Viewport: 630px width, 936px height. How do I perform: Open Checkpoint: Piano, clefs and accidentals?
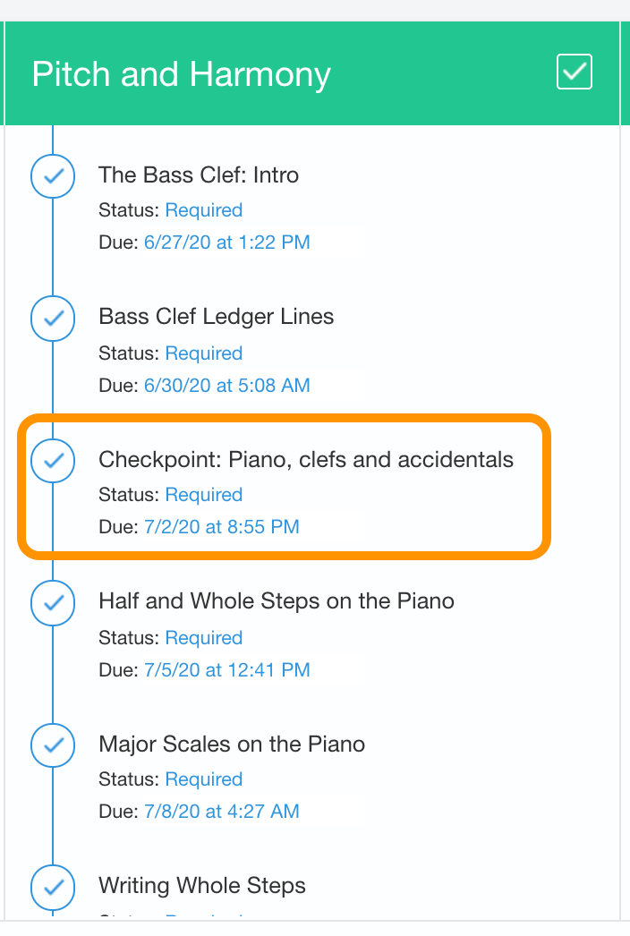click(306, 459)
